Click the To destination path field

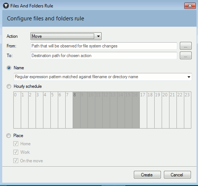click(x=104, y=56)
